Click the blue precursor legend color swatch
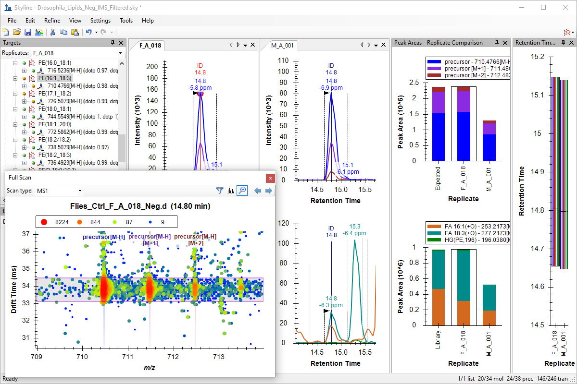This screenshot has width=577, height=384. [434, 61]
